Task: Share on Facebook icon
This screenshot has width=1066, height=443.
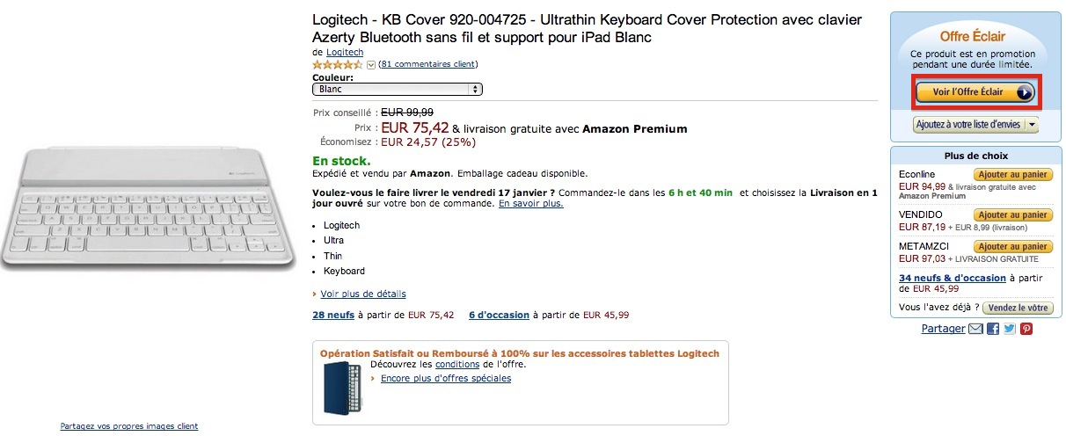Action: click(x=993, y=329)
